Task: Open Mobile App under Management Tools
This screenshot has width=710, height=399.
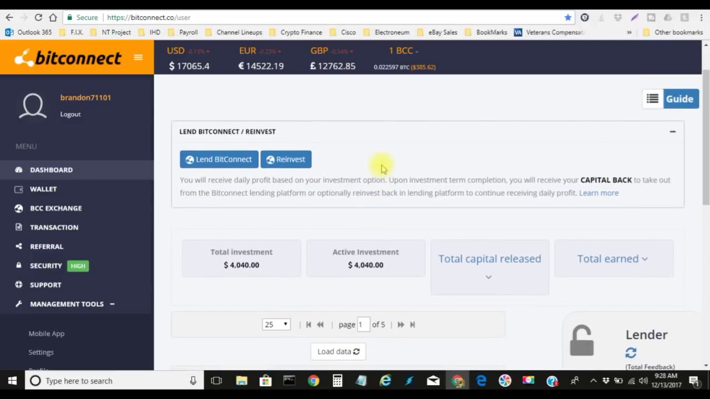Action: click(47, 334)
